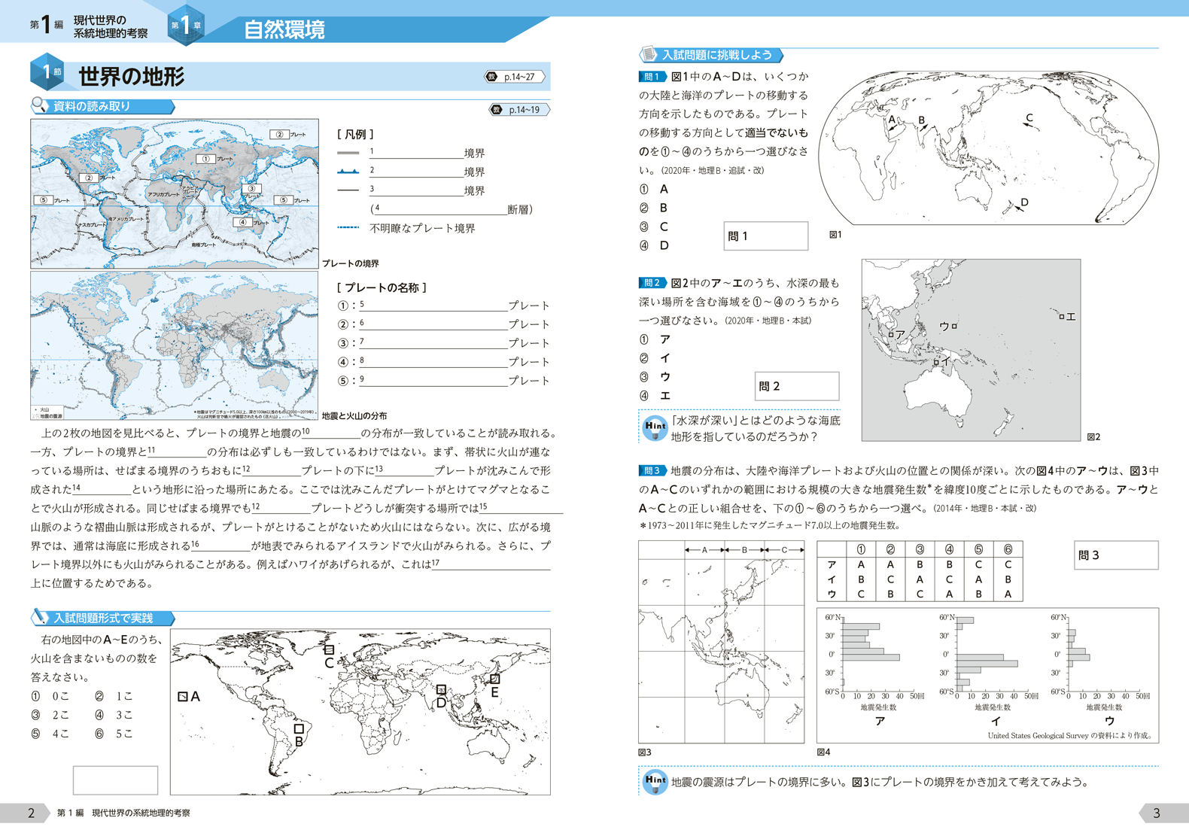The width and height of the screenshot is (1189, 839).
Task: Click the 教 p.14~19 page reference badge
Action: 519,110
